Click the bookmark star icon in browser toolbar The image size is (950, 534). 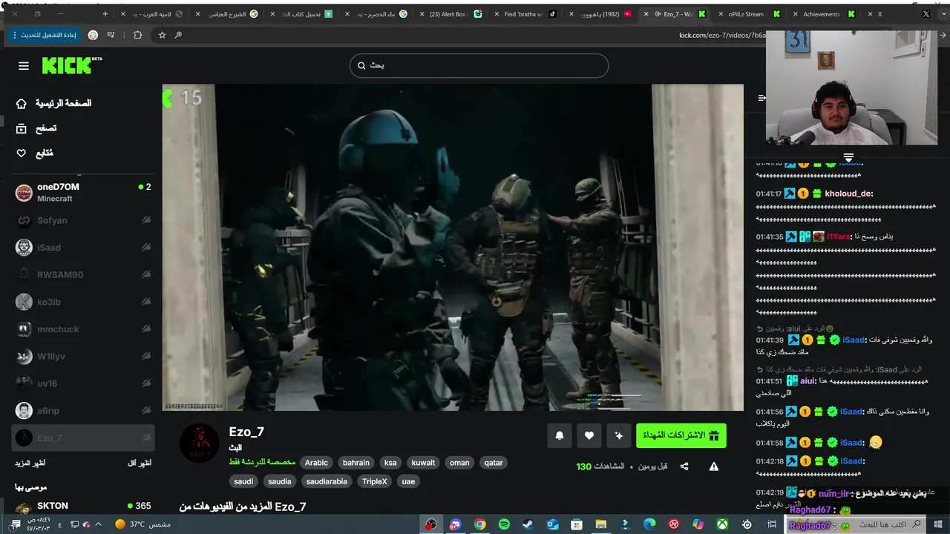coord(162,35)
